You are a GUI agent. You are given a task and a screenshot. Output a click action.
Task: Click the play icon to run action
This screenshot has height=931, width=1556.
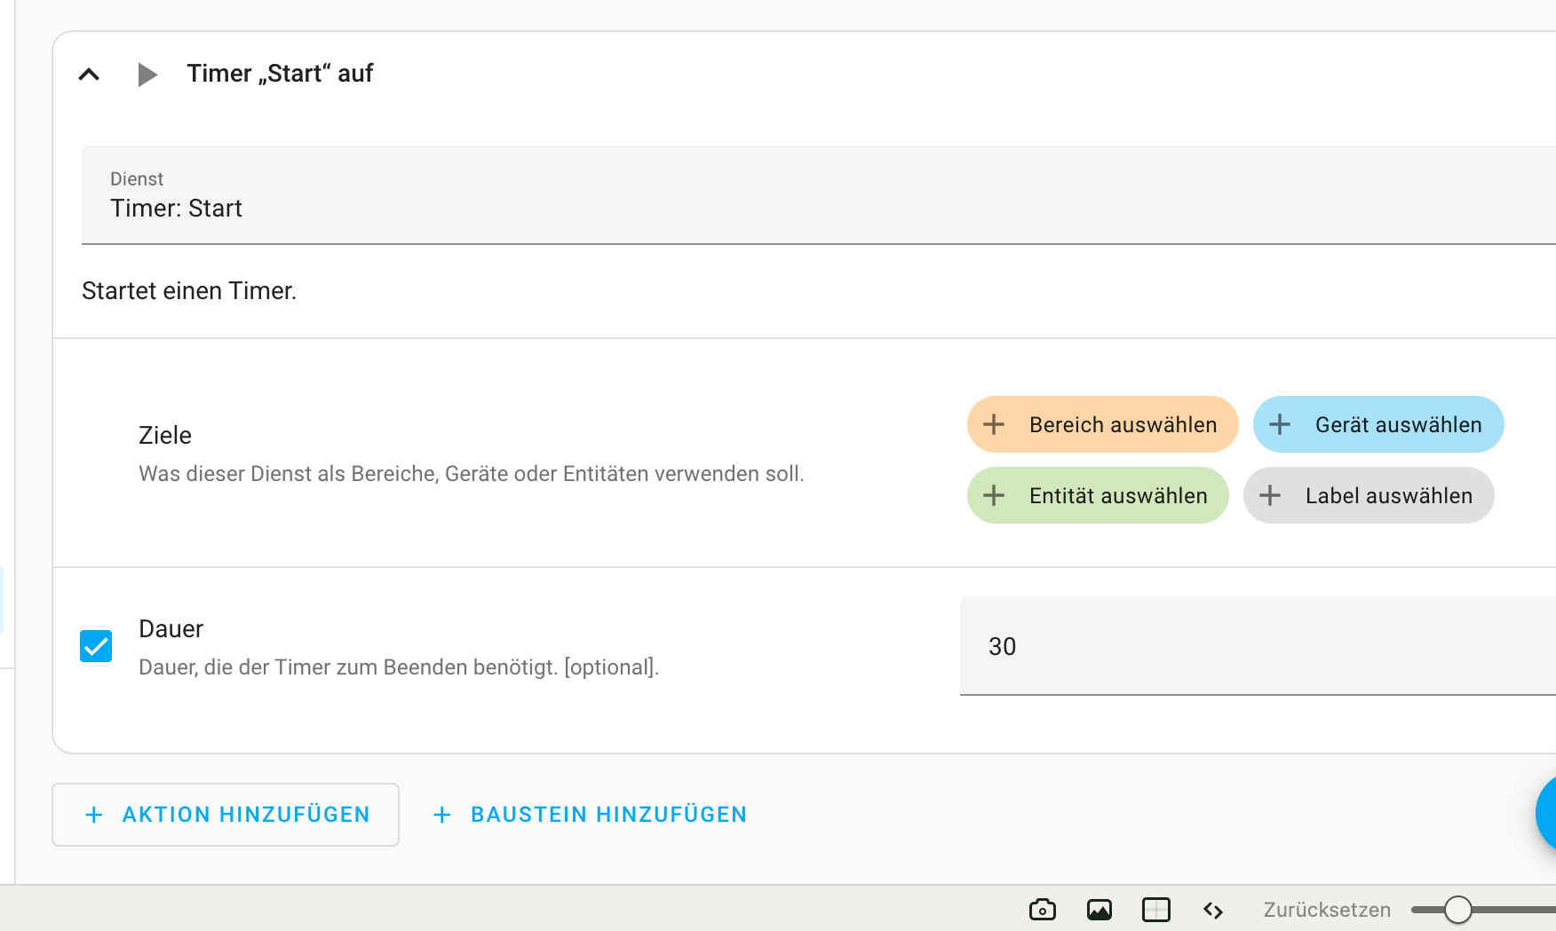(x=147, y=75)
